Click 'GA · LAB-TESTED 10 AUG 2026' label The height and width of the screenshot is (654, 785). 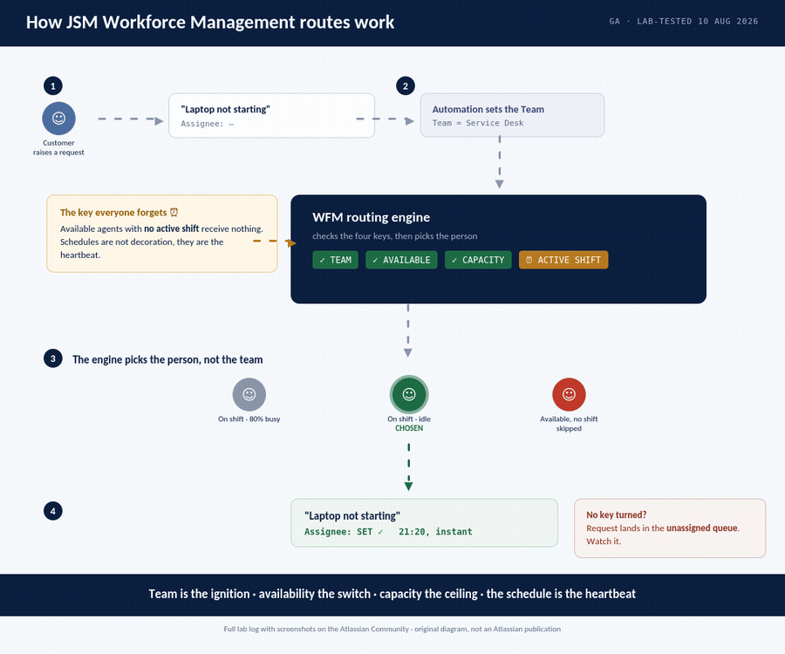683,22
